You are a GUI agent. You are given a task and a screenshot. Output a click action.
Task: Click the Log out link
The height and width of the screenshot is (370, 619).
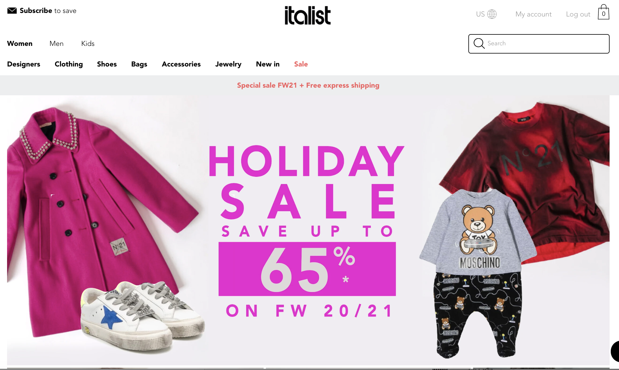tap(578, 14)
